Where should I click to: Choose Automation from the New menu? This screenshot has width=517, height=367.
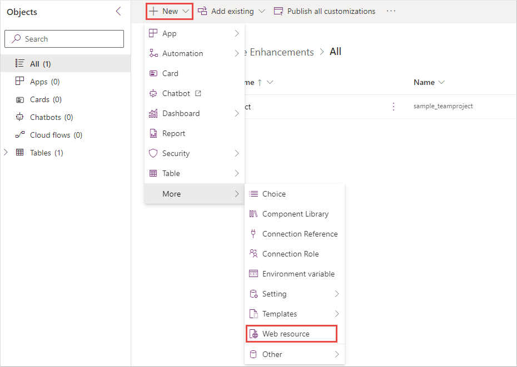(194, 53)
